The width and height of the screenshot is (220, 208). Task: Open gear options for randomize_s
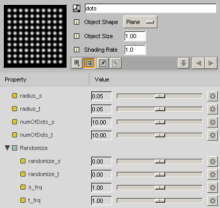pos(213,161)
